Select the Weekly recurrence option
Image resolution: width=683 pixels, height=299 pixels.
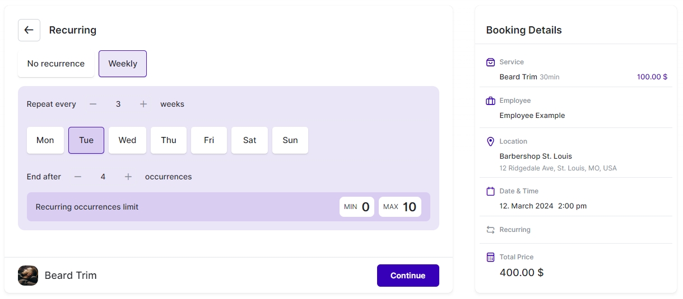click(123, 64)
